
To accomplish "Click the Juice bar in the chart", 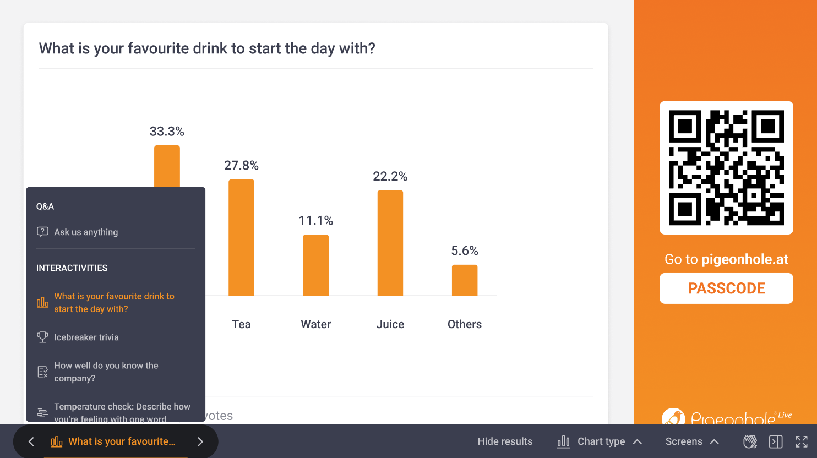I will pyautogui.click(x=390, y=243).
